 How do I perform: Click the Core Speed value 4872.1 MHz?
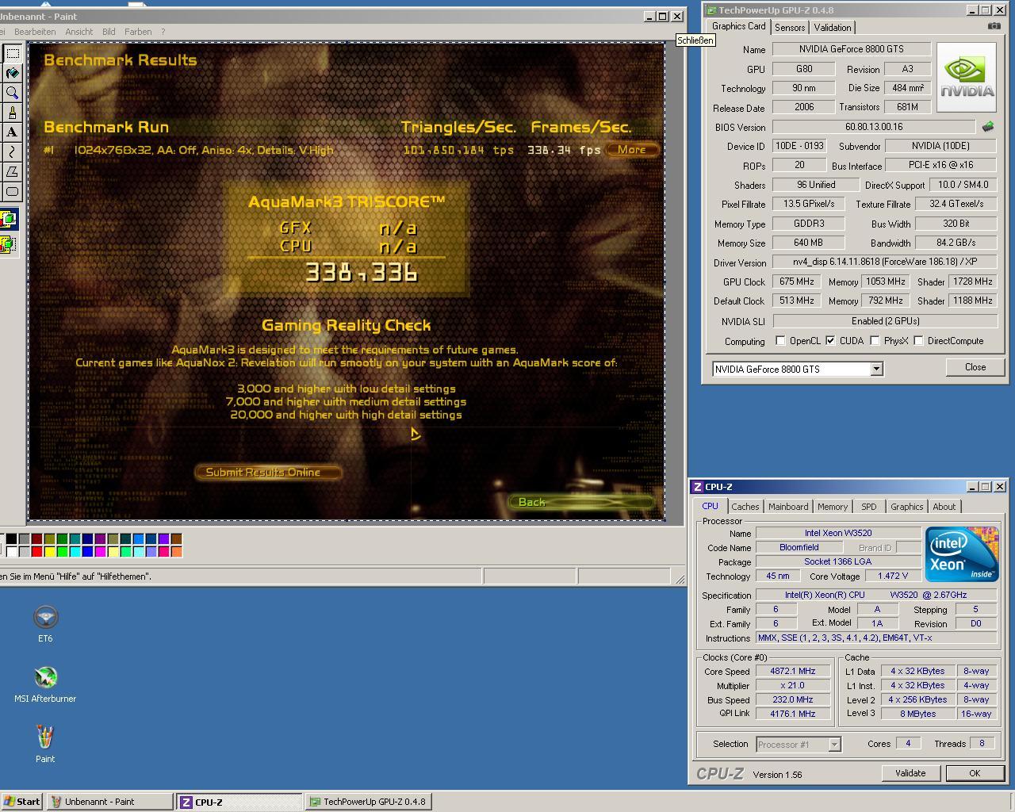pos(793,671)
